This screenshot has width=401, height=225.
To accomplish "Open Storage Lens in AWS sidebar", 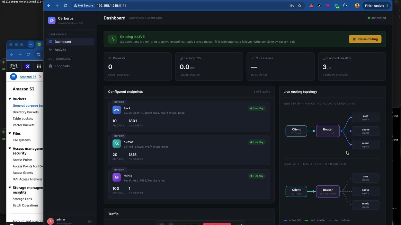I will tap(22, 199).
